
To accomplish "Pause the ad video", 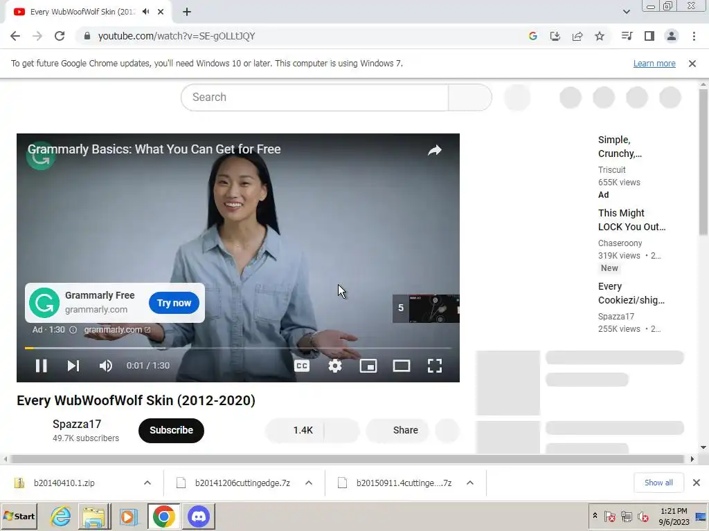I will pyautogui.click(x=41, y=366).
